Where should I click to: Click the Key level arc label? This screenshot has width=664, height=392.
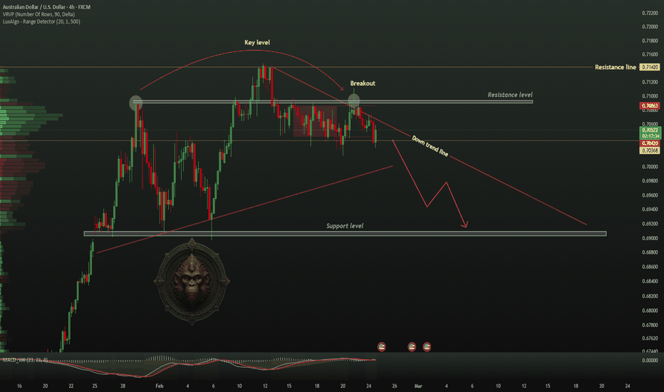pyautogui.click(x=257, y=43)
